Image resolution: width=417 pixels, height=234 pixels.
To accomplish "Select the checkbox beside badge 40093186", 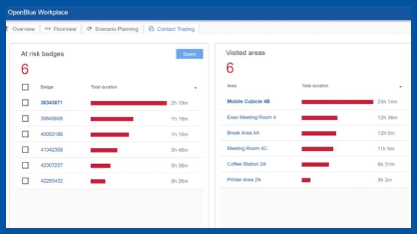I will click(x=26, y=134).
